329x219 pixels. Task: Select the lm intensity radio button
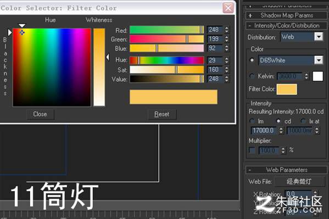(252, 121)
